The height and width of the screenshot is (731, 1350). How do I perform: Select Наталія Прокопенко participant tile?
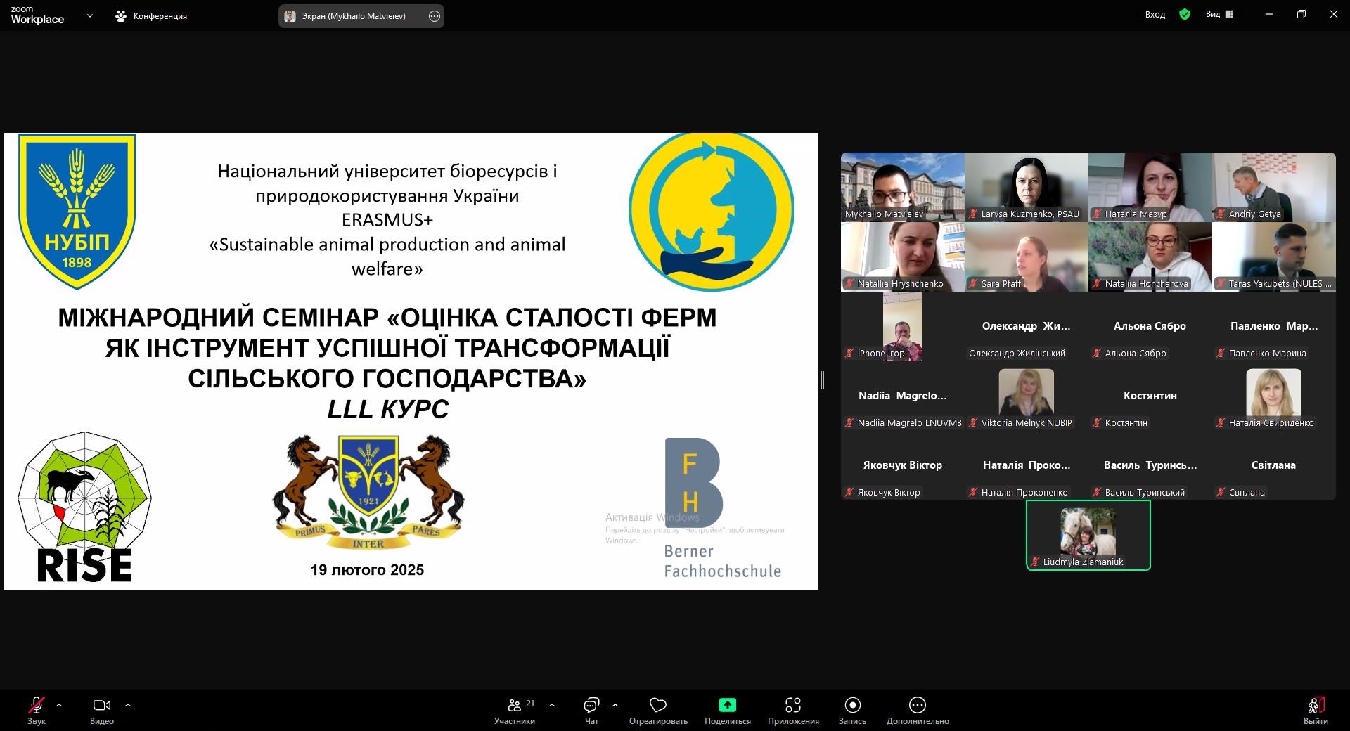click(x=1027, y=465)
